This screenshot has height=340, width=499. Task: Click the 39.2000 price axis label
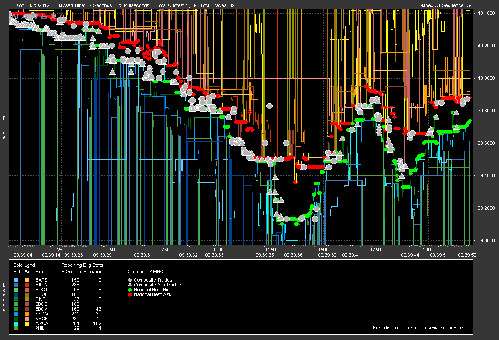click(486, 208)
